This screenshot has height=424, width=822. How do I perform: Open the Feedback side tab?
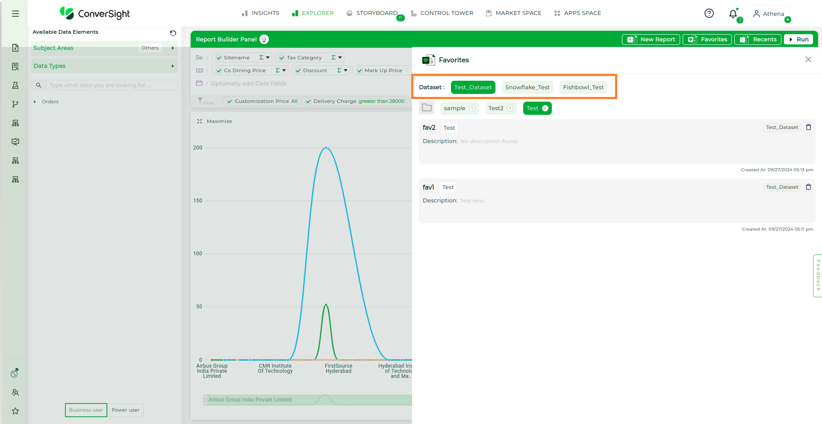tap(817, 275)
